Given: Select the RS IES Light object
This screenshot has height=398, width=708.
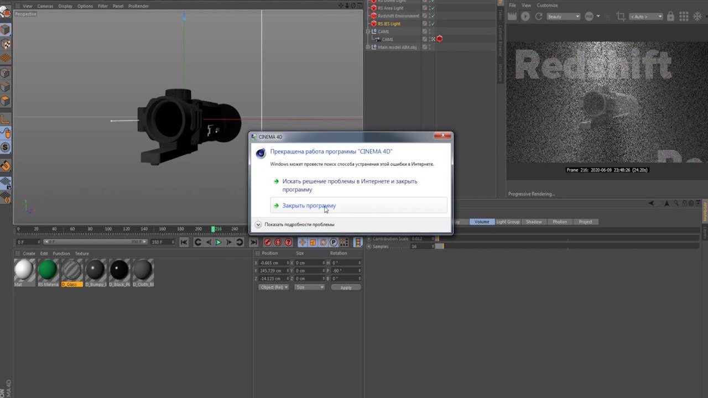Looking at the screenshot, I should tap(389, 24).
